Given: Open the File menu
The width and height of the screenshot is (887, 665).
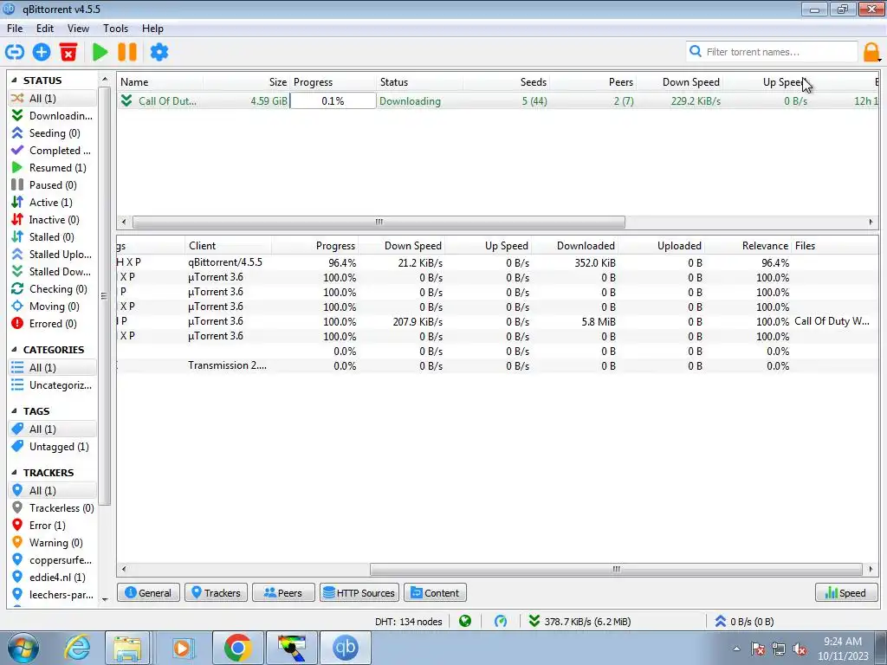Looking at the screenshot, I should (15, 29).
